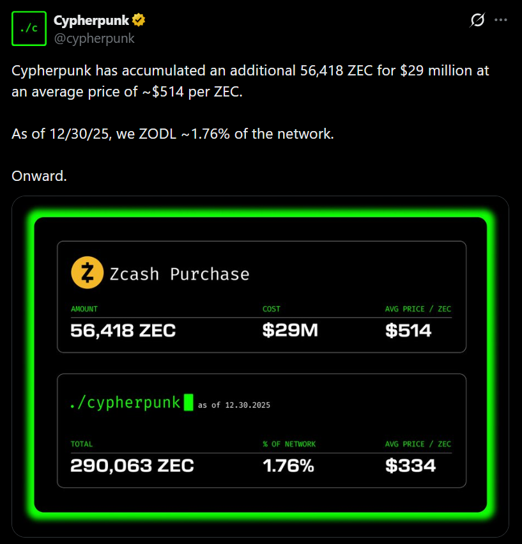This screenshot has height=544, width=522.
Task: Click the Zcash 'Z' symbol on Purchase card
Action: tap(88, 272)
